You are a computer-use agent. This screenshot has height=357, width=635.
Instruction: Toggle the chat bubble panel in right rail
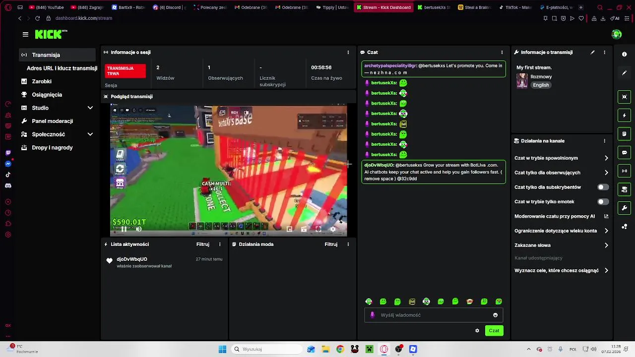tap(625, 152)
